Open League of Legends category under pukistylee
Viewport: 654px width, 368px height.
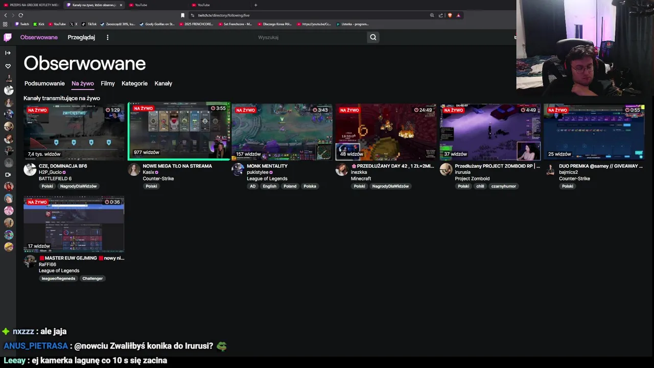click(267, 178)
